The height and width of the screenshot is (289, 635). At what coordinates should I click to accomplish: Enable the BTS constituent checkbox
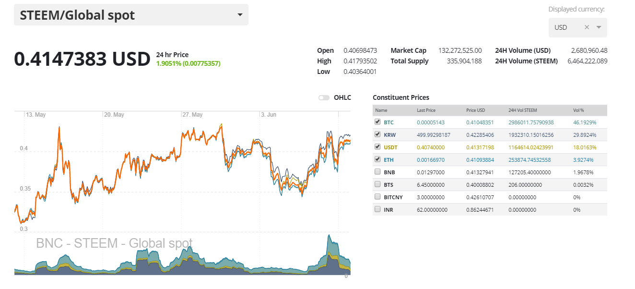(377, 184)
